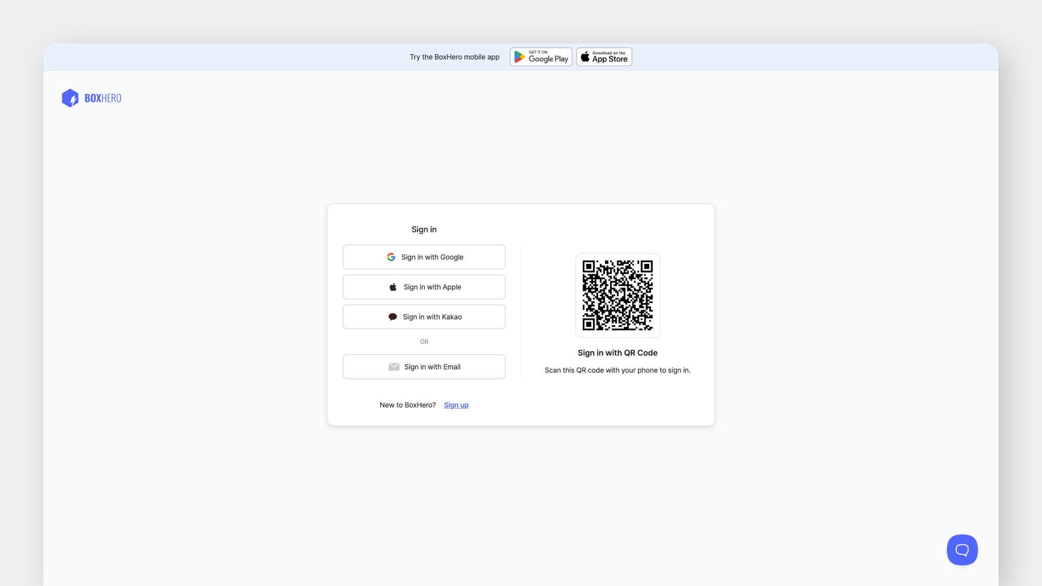This screenshot has height=586, width=1042.
Task: Sign in with Apple
Action: 424,287
